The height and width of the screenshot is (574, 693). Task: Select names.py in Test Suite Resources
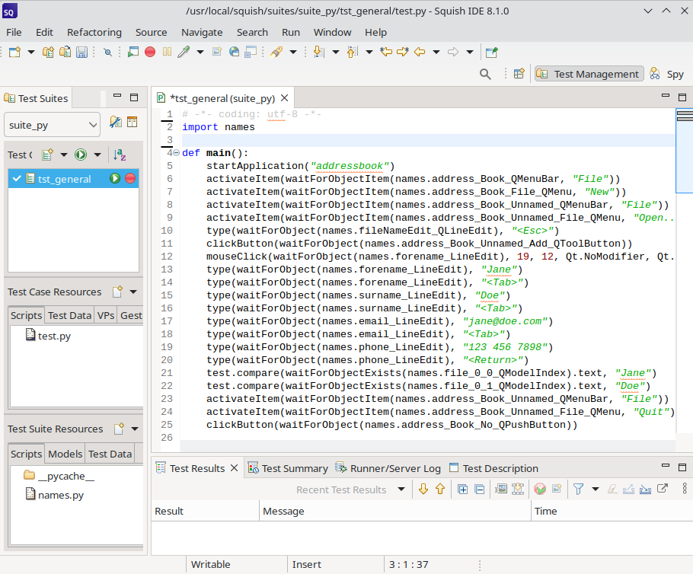click(60, 495)
